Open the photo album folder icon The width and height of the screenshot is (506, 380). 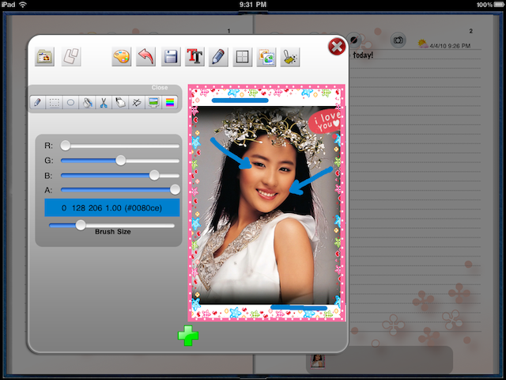pyautogui.click(x=45, y=56)
